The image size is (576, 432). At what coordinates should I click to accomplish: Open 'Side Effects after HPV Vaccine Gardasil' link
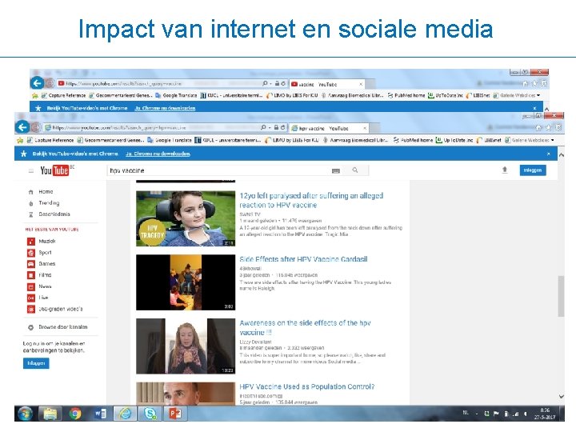point(303,259)
